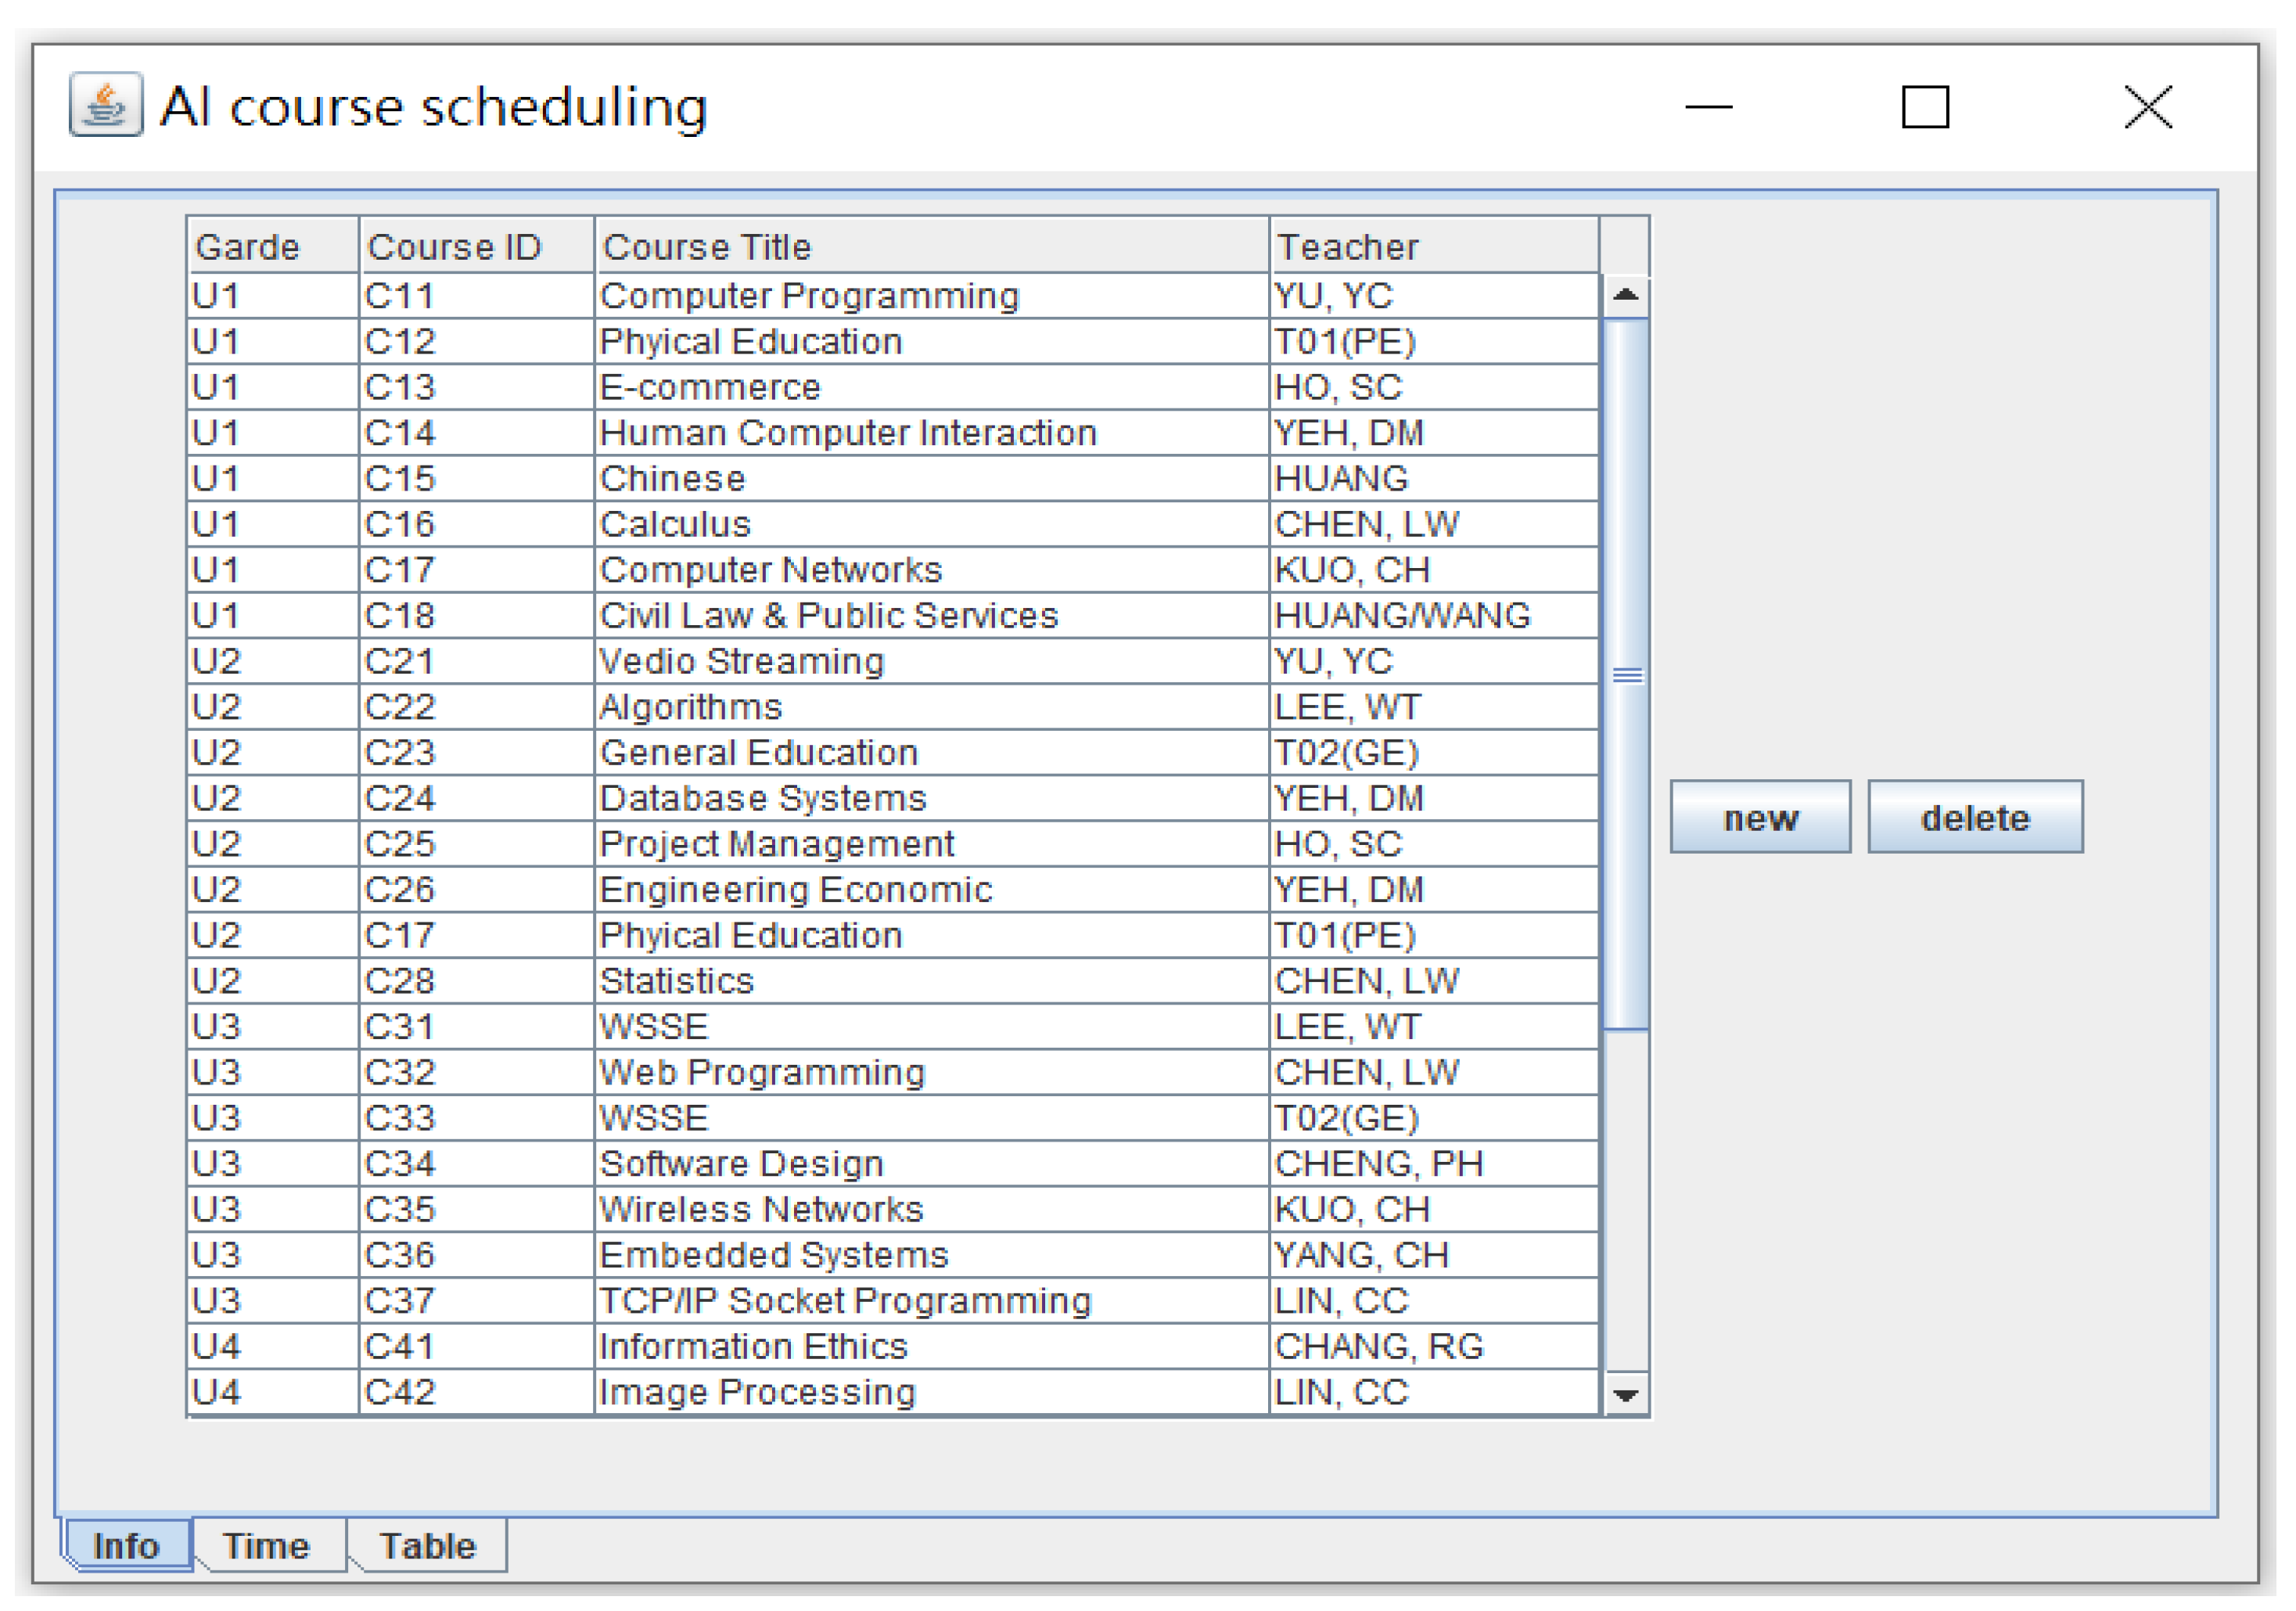Select the Chinese course title cell

pos(932,479)
